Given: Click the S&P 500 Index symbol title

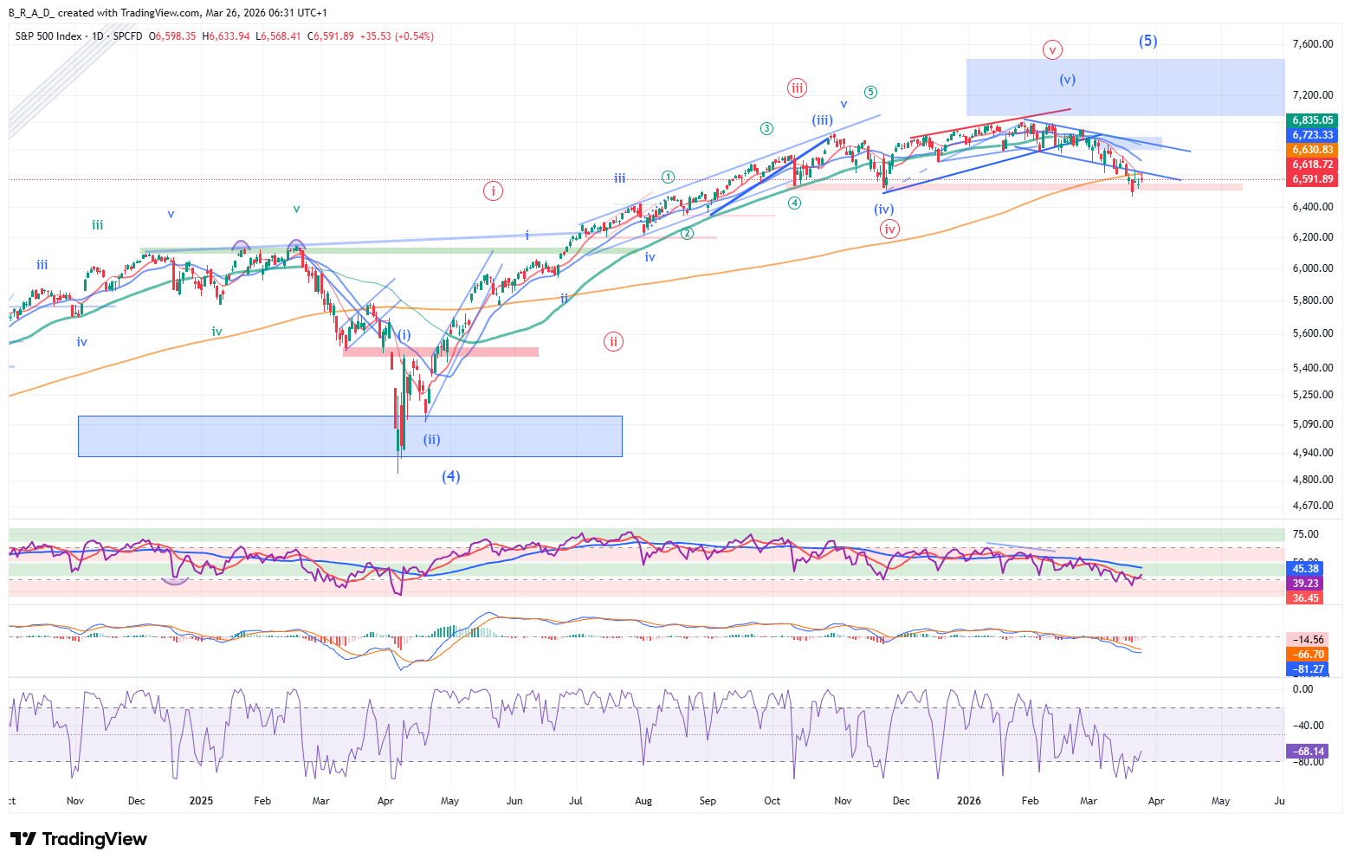Looking at the screenshot, I should [49, 36].
